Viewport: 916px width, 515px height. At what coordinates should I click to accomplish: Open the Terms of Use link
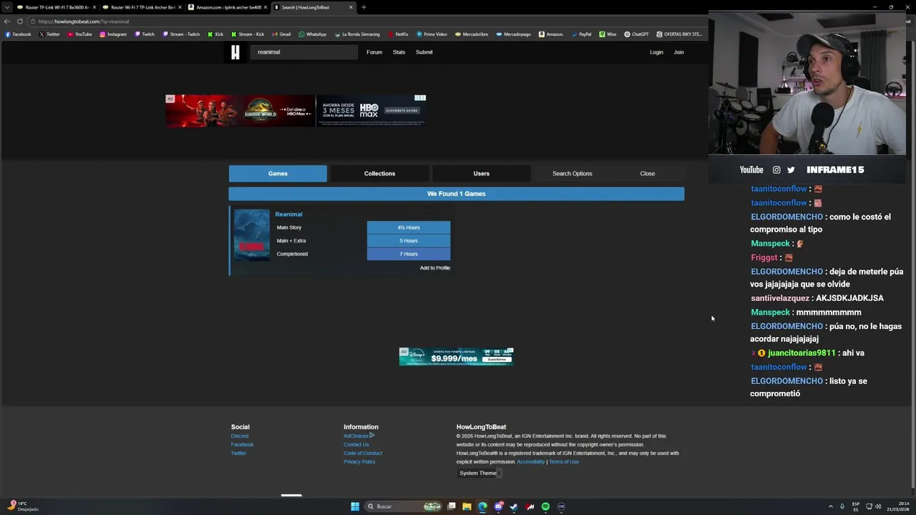(564, 462)
